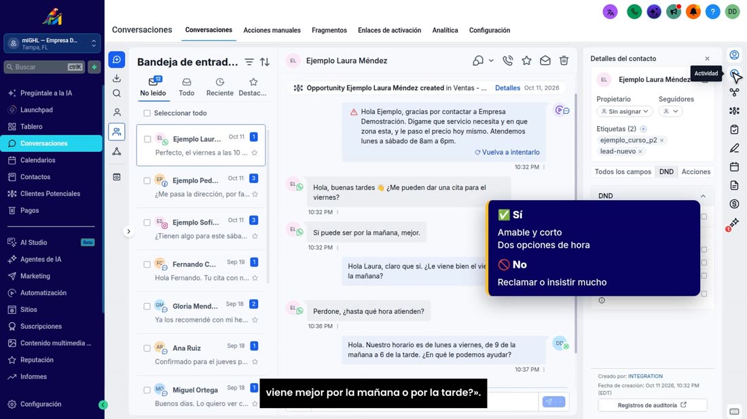Select the Ejemplo Ped... conversation checkbox

(147, 181)
